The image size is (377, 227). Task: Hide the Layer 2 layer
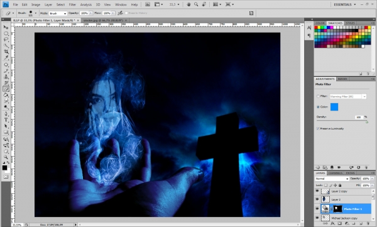point(317,199)
